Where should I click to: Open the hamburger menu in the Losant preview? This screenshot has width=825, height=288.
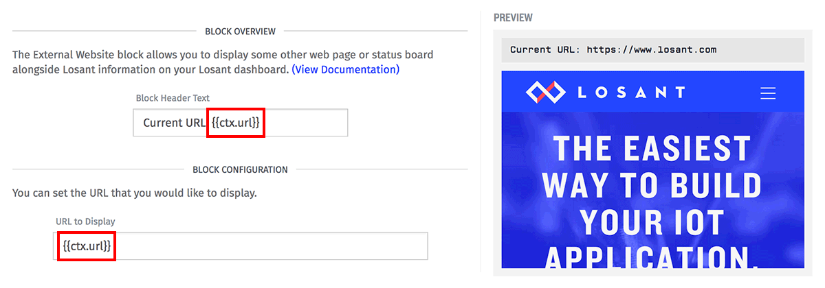768,93
